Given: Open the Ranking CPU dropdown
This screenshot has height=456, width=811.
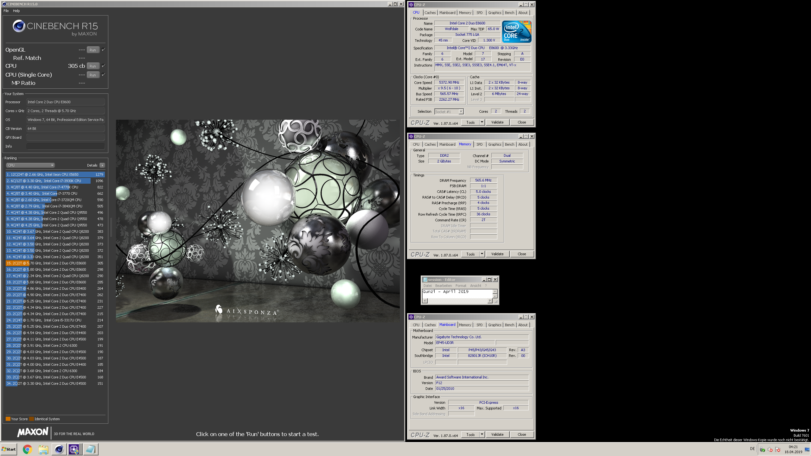Looking at the screenshot, I should [x=30, y=165].
